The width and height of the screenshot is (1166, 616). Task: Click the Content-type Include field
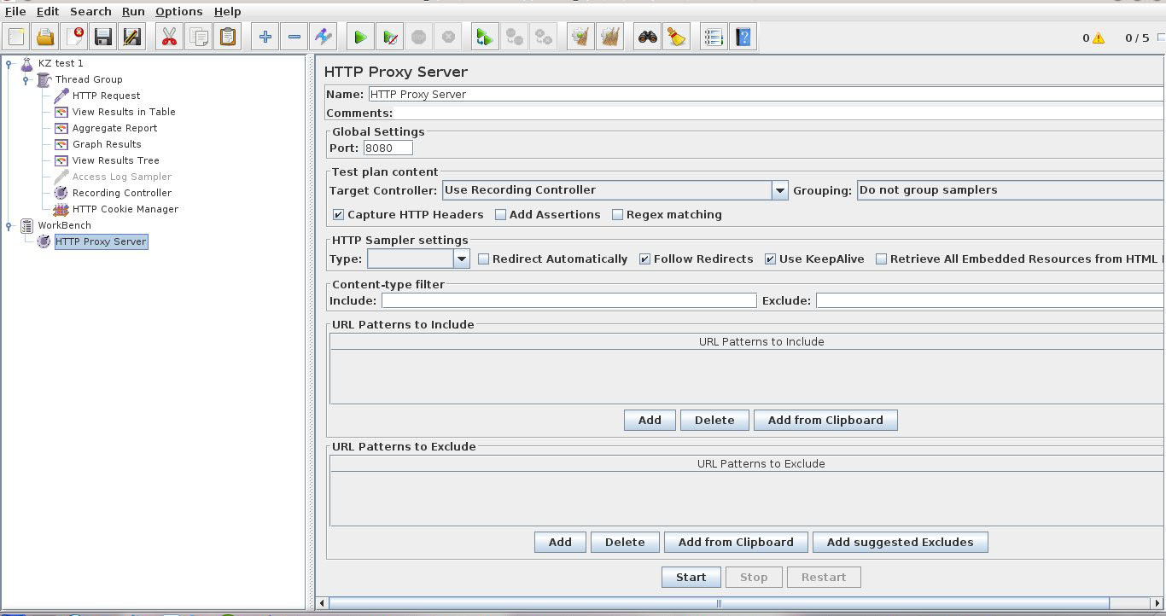pyautogui.click(x=568, y=300)
